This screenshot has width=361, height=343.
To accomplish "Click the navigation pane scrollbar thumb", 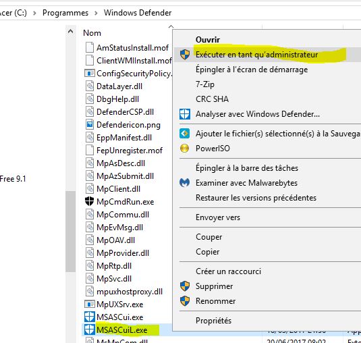I will (70, 232).
